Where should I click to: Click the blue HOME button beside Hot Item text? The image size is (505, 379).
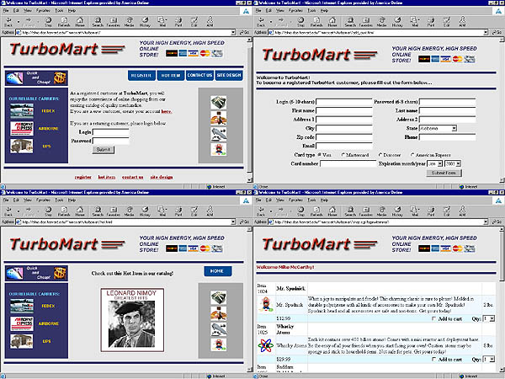[x=215, y=271]
